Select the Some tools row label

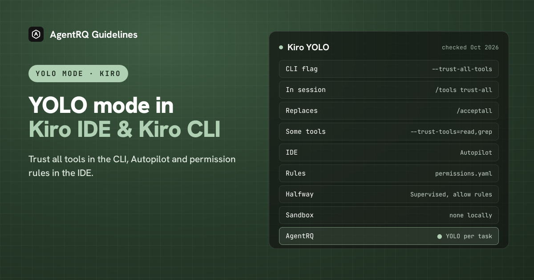point(306,132)
